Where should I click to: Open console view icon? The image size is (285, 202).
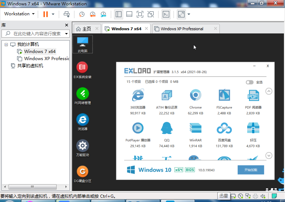tap(166, 14)
